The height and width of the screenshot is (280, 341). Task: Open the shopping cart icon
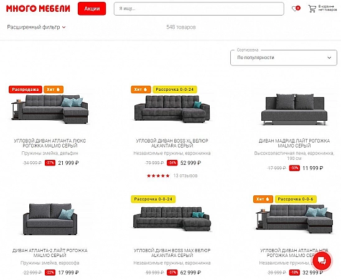[312, 9]
